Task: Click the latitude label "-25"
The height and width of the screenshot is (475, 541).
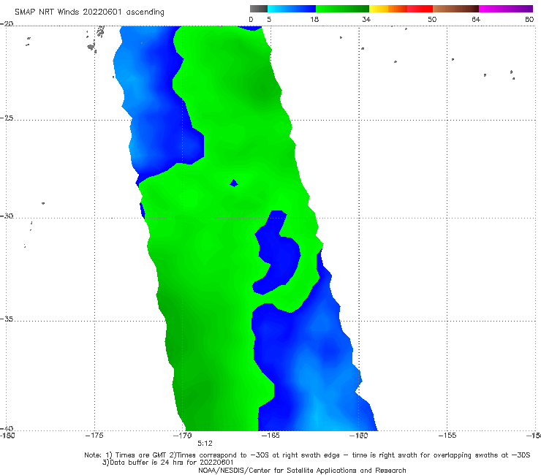Action: click(7, 118)
